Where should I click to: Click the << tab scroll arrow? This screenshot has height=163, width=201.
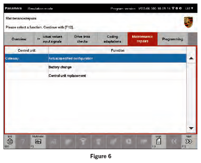38,39
